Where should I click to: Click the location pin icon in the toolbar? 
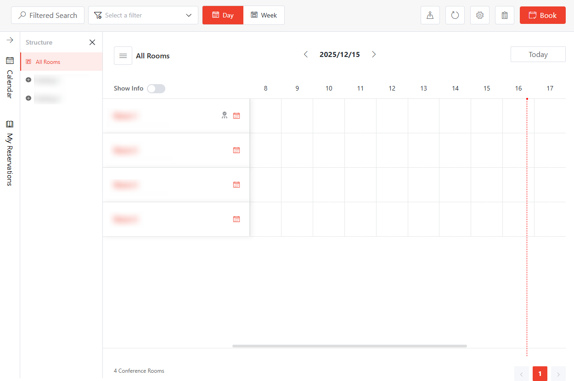click(x=430, y=15)
